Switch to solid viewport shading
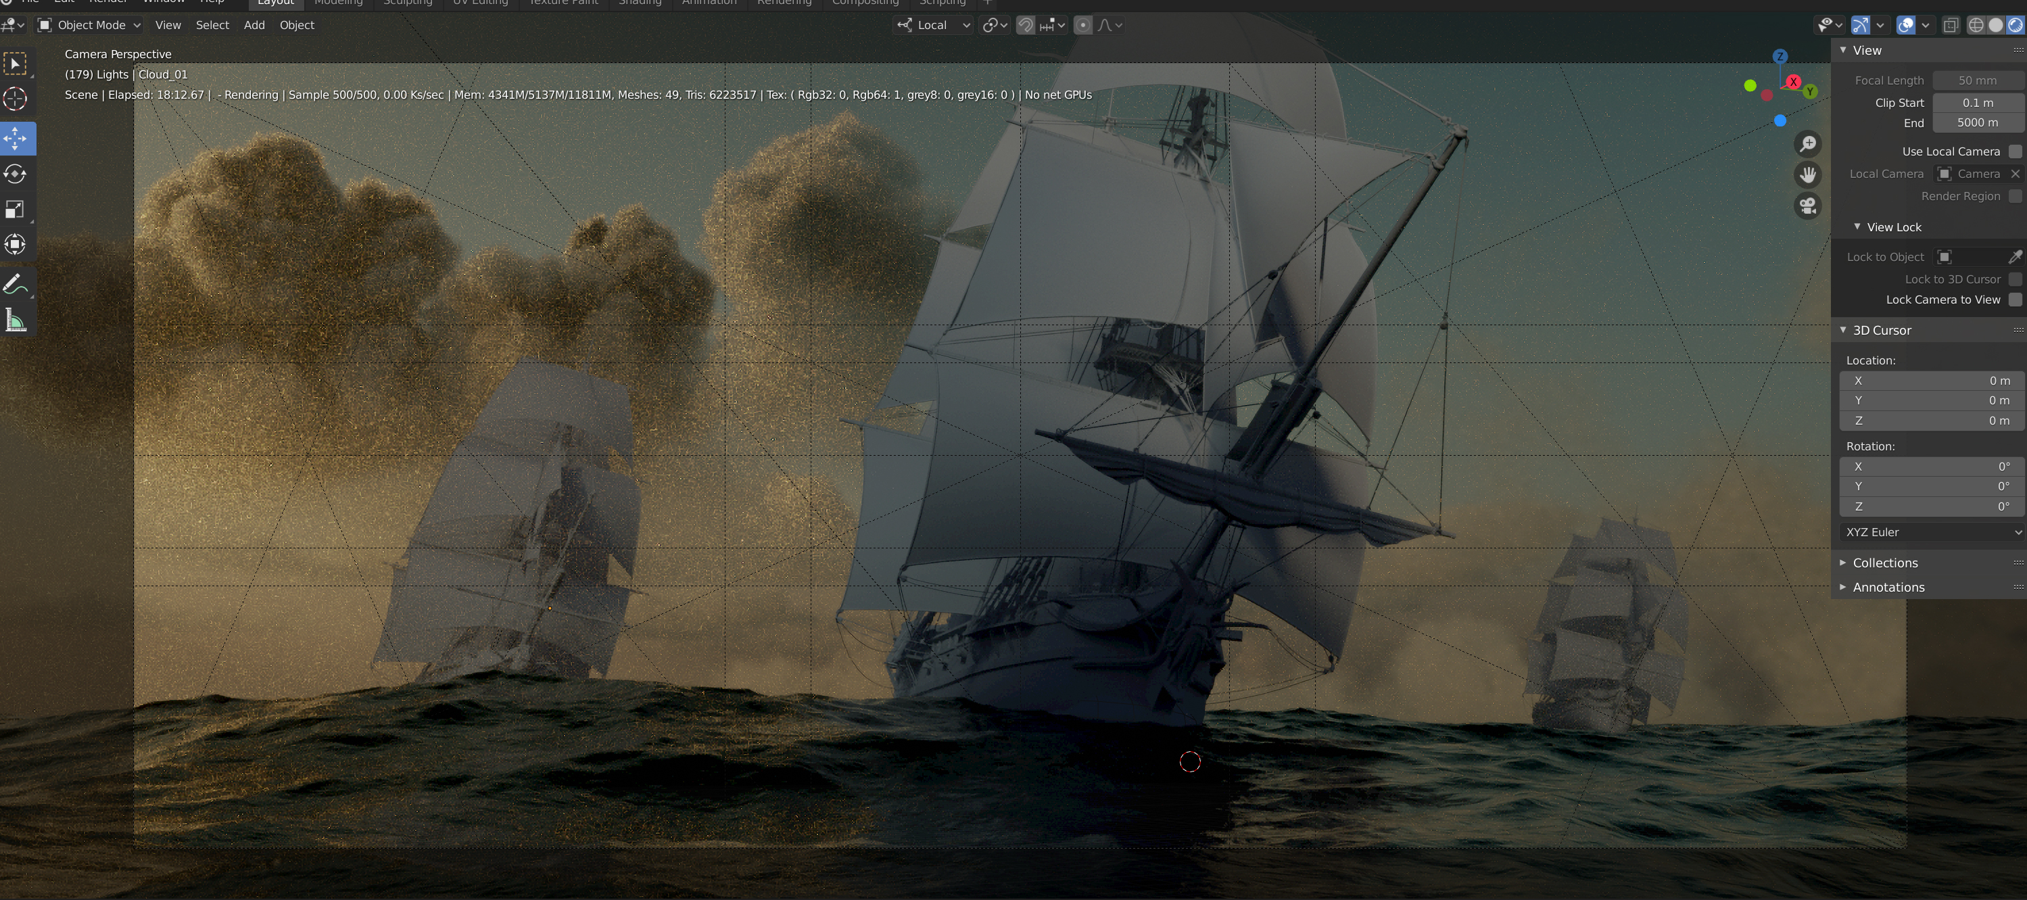This screenshot has height=900, width=2027. point(1995,25)
